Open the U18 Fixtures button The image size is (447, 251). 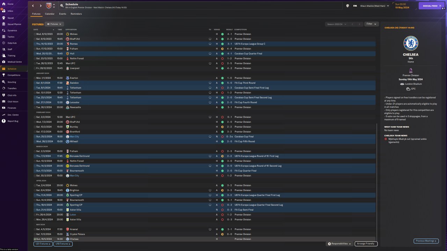click(x=63, y=244)
